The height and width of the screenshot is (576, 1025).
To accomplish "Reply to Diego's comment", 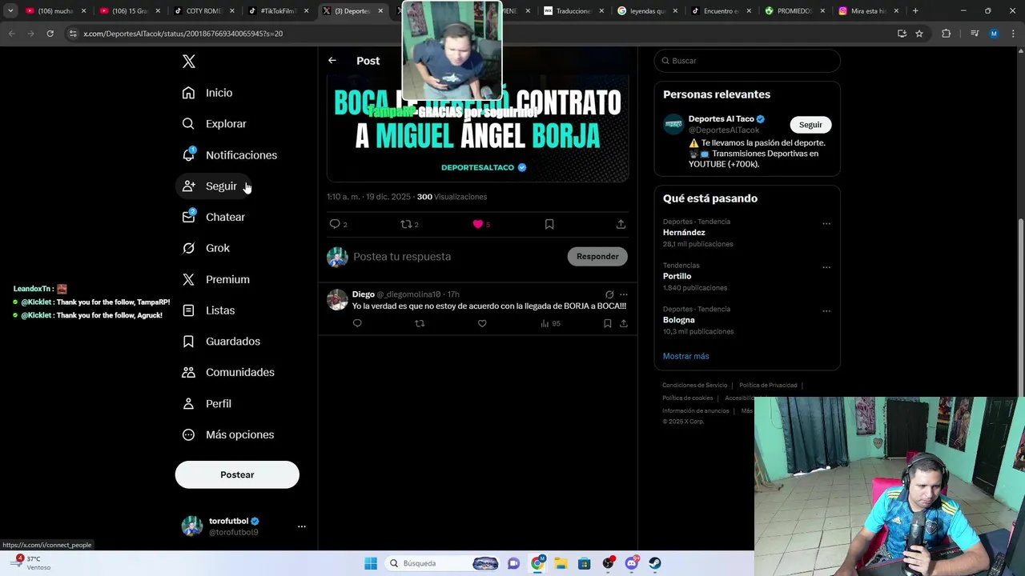I will (357, 324).
